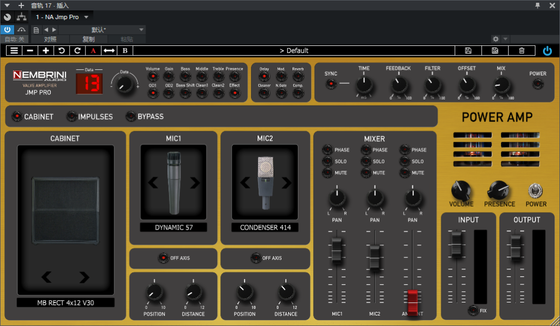Screen dimensions: 560x326
Task: Undo the last change in plugin
Action: click(61, 51)
